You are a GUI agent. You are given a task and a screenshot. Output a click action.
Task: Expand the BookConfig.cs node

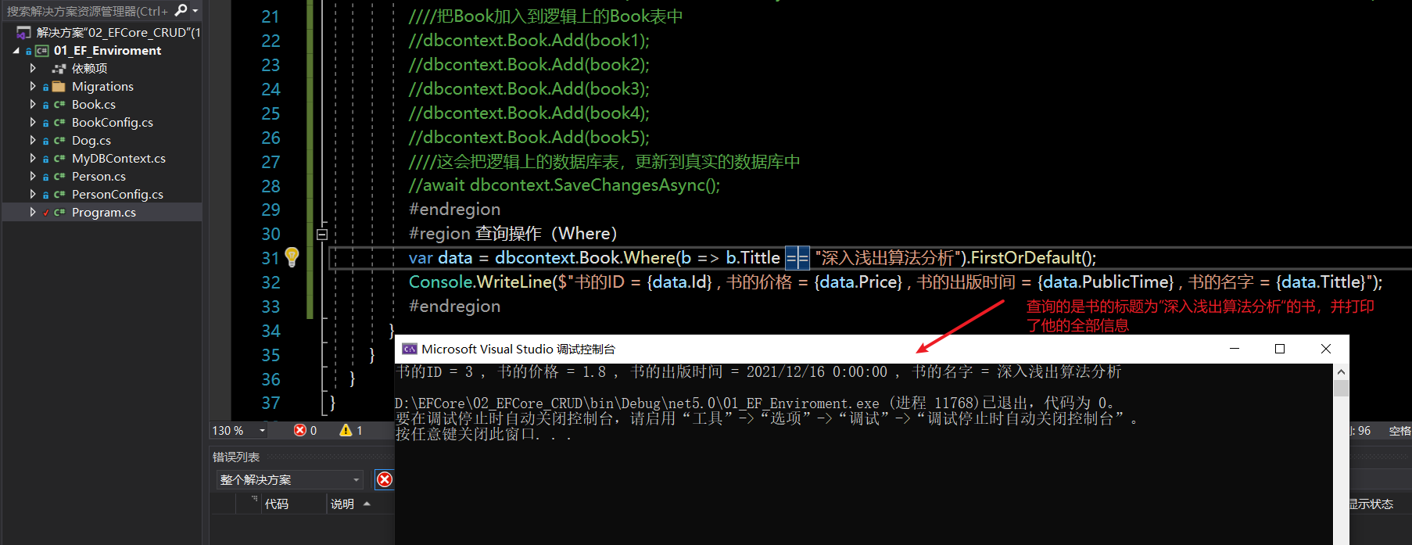tap(32, 122)
